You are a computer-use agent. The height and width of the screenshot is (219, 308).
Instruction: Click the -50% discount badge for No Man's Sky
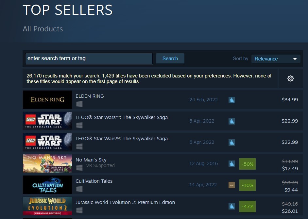click(x=248, y=164)
